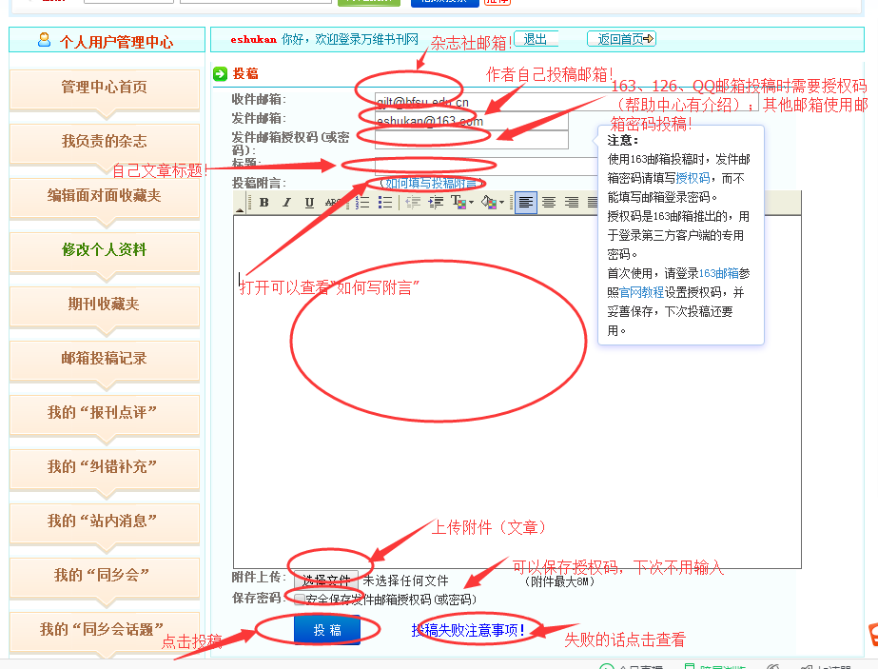Apply Underline formatting in editor

[x=309, y=203]
